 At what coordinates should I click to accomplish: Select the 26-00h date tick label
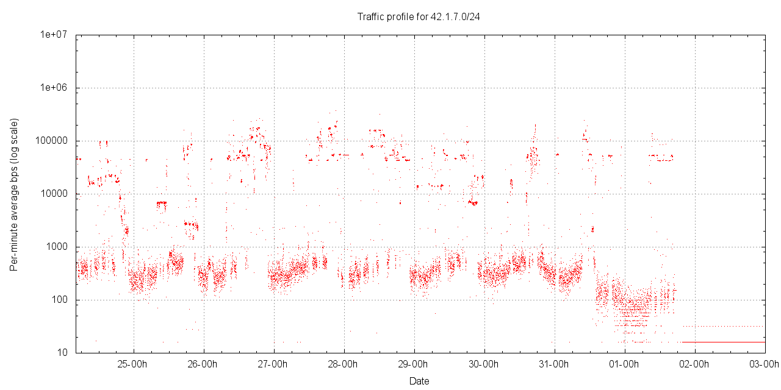[x=203, y=364]
